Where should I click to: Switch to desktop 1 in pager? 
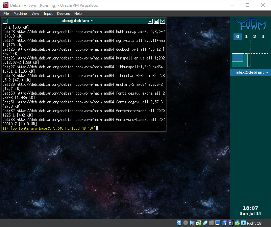click(246, 36)
